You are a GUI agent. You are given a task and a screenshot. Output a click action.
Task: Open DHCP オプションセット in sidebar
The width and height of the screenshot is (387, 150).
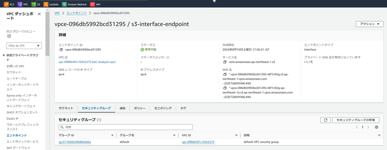tap(22, 112)
